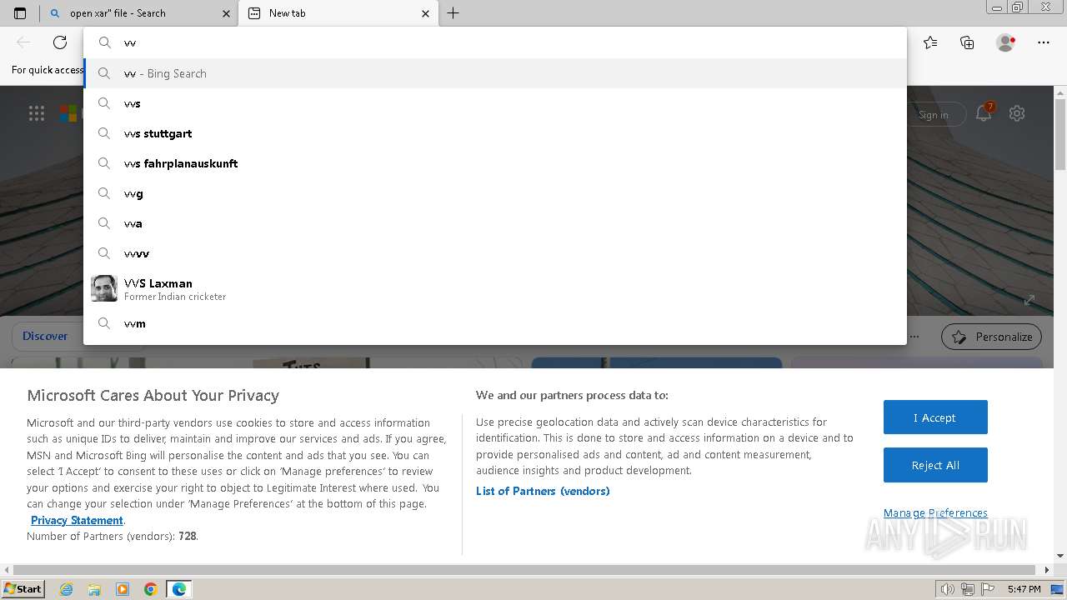The image size is (1067, 600).
Task: Pick the 'vvg' suggestion
Action: click(x=495, y=193)
